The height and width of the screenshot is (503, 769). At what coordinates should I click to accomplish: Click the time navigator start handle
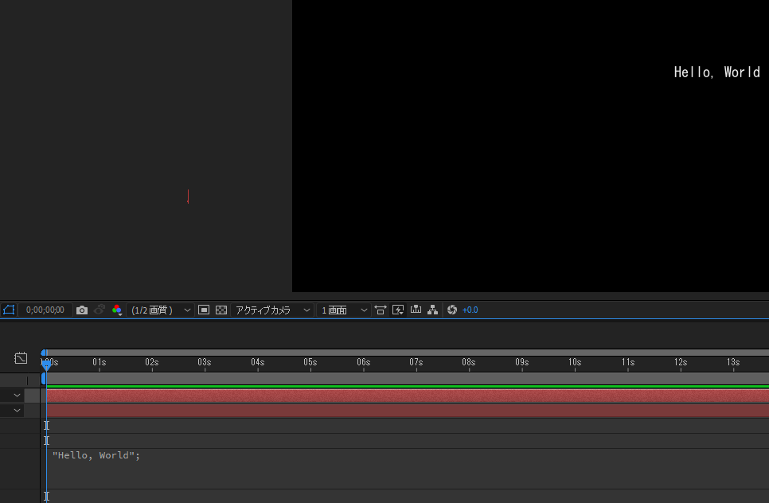[44, 353]
